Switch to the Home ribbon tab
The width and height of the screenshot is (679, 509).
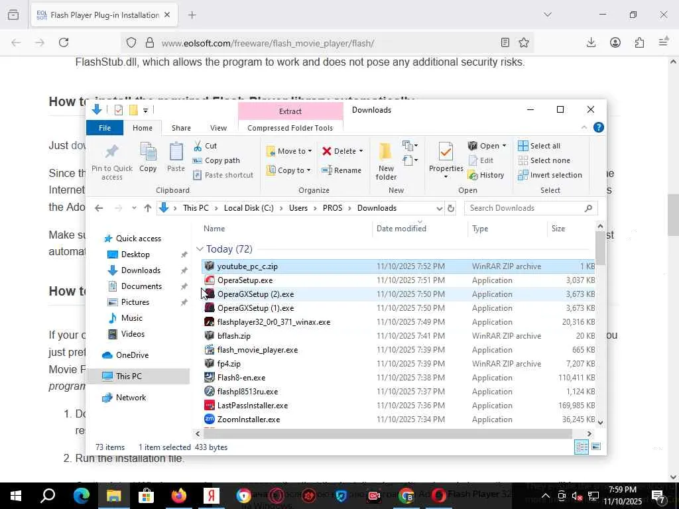(x=143, y=128)
